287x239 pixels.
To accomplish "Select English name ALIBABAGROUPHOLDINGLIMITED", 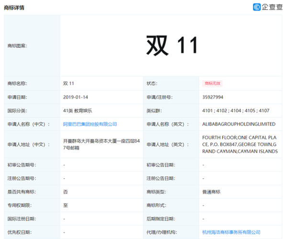I will (x=239, y=124).
